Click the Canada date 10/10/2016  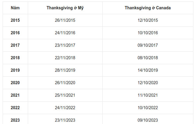pyautogui.click(x=148, y=33)
